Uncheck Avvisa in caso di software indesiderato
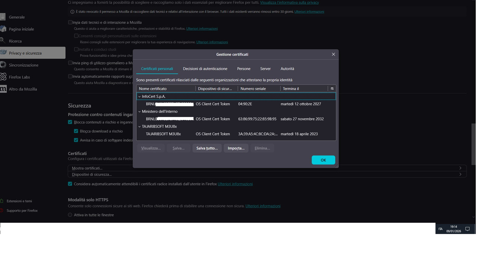 click(x=76, y=140)
